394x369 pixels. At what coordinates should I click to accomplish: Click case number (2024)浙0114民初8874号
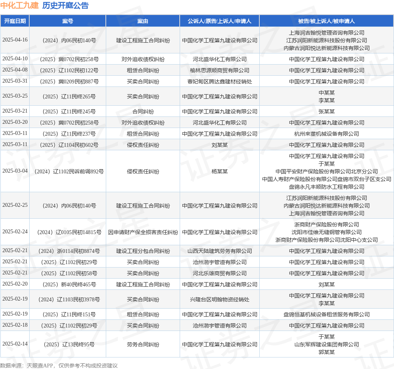tap(69, 251)
